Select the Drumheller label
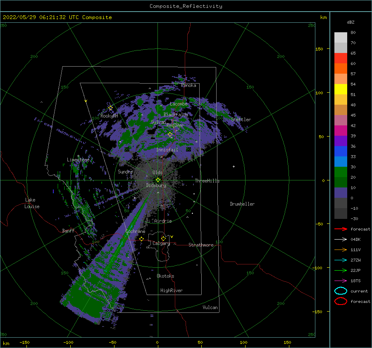This screenshot has width=372, height=348. point(242,204)
